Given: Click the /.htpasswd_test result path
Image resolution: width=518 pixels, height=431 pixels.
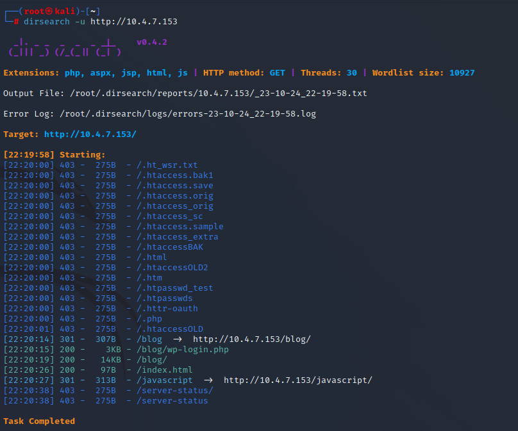Looking at the screenshot, I should [x=175, y=288].
